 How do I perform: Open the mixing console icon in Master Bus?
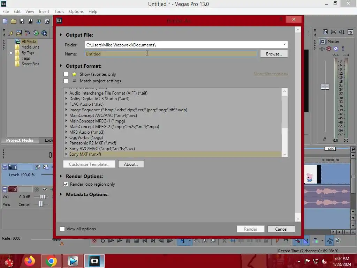pyautogui.click(x=350, y=32)
